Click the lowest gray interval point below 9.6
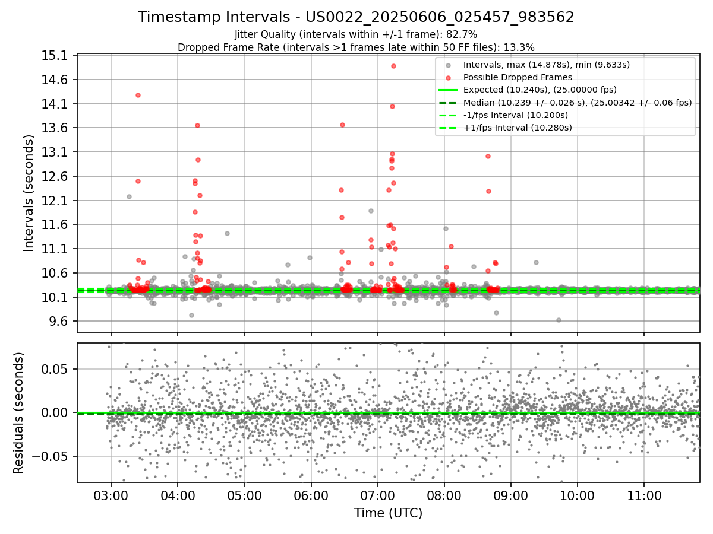Viewport: 713px width, 534px height. (559, 320)
